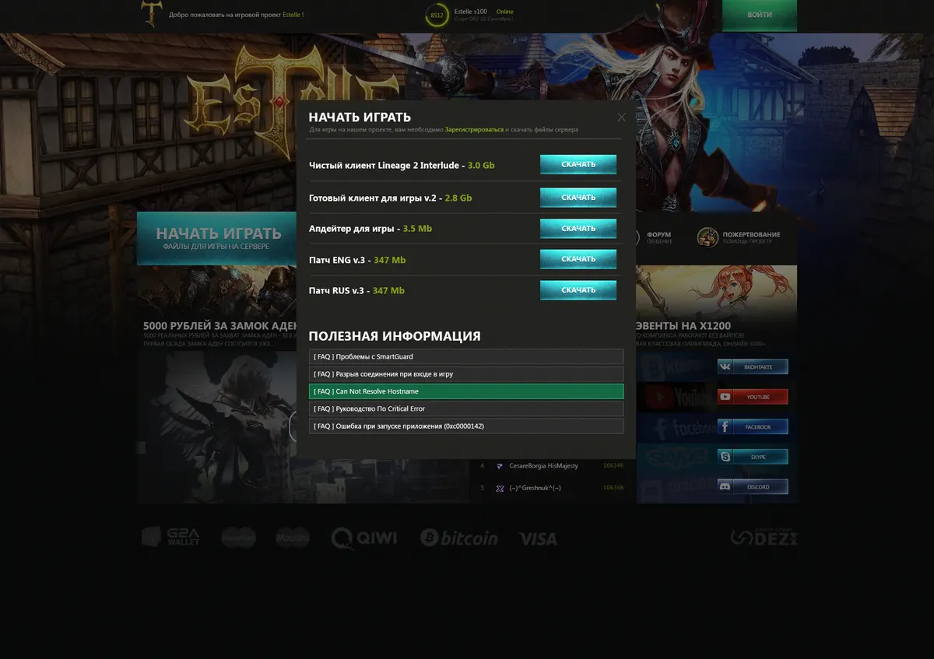Viewport: 934px width, 659px height.
Task: Download Патч RUS v.3
Action: [578, 290]
